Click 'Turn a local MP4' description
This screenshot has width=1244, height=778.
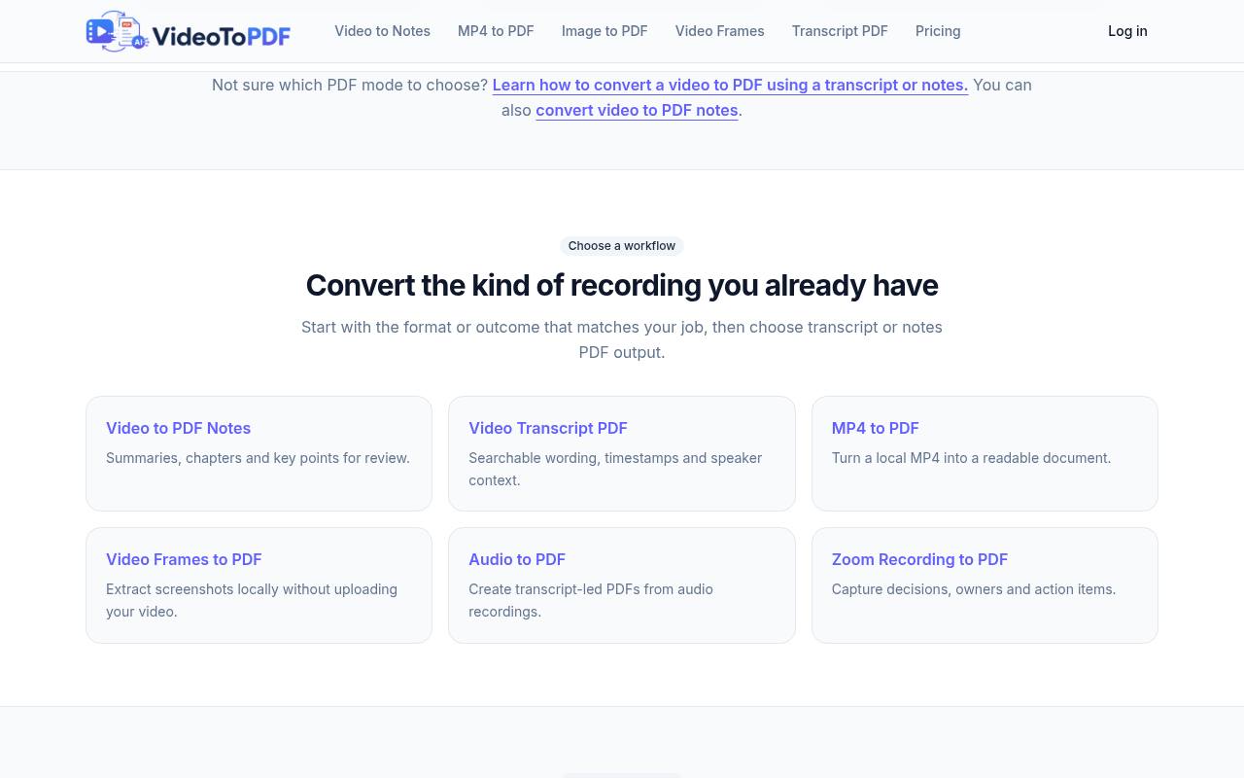tap(971, 458)
